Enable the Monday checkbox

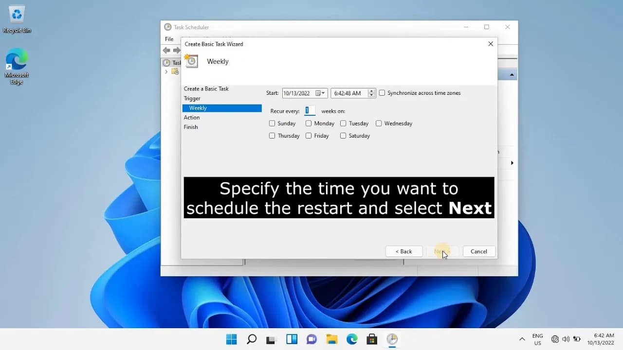[309, 123]
